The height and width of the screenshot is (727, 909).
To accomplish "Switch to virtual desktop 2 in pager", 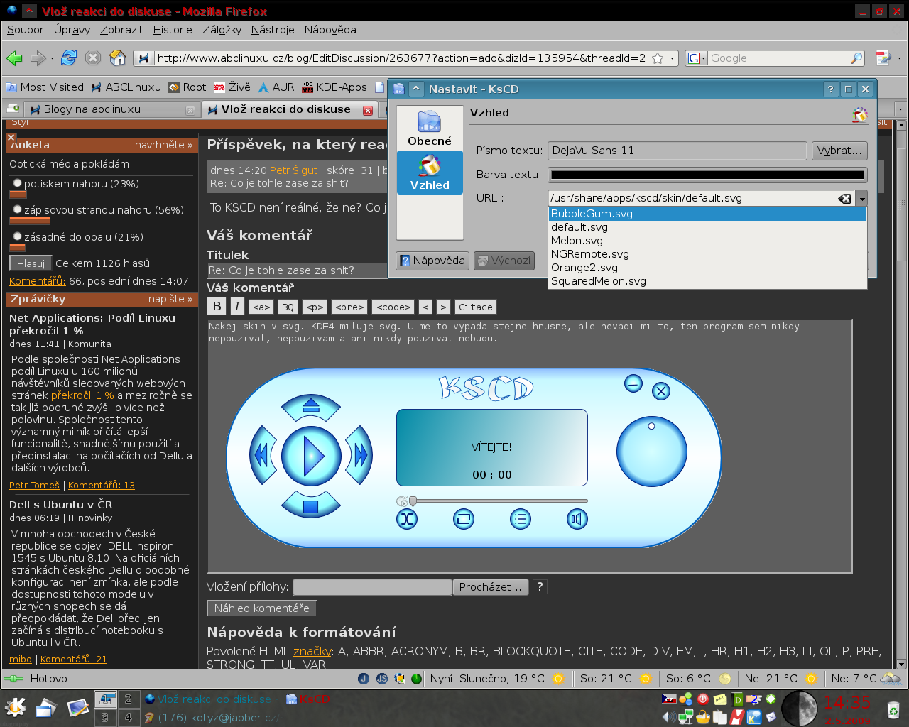I will tap(128, 699).
